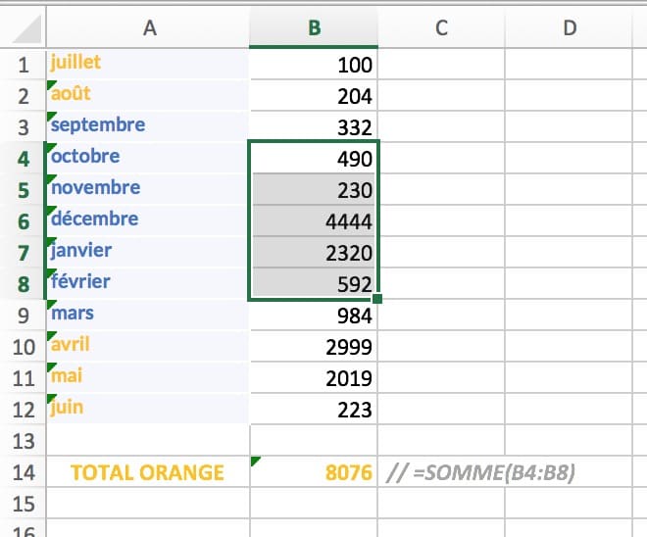The image size is (647, 537).
Task: Select column B header
Action: (314, 28)
